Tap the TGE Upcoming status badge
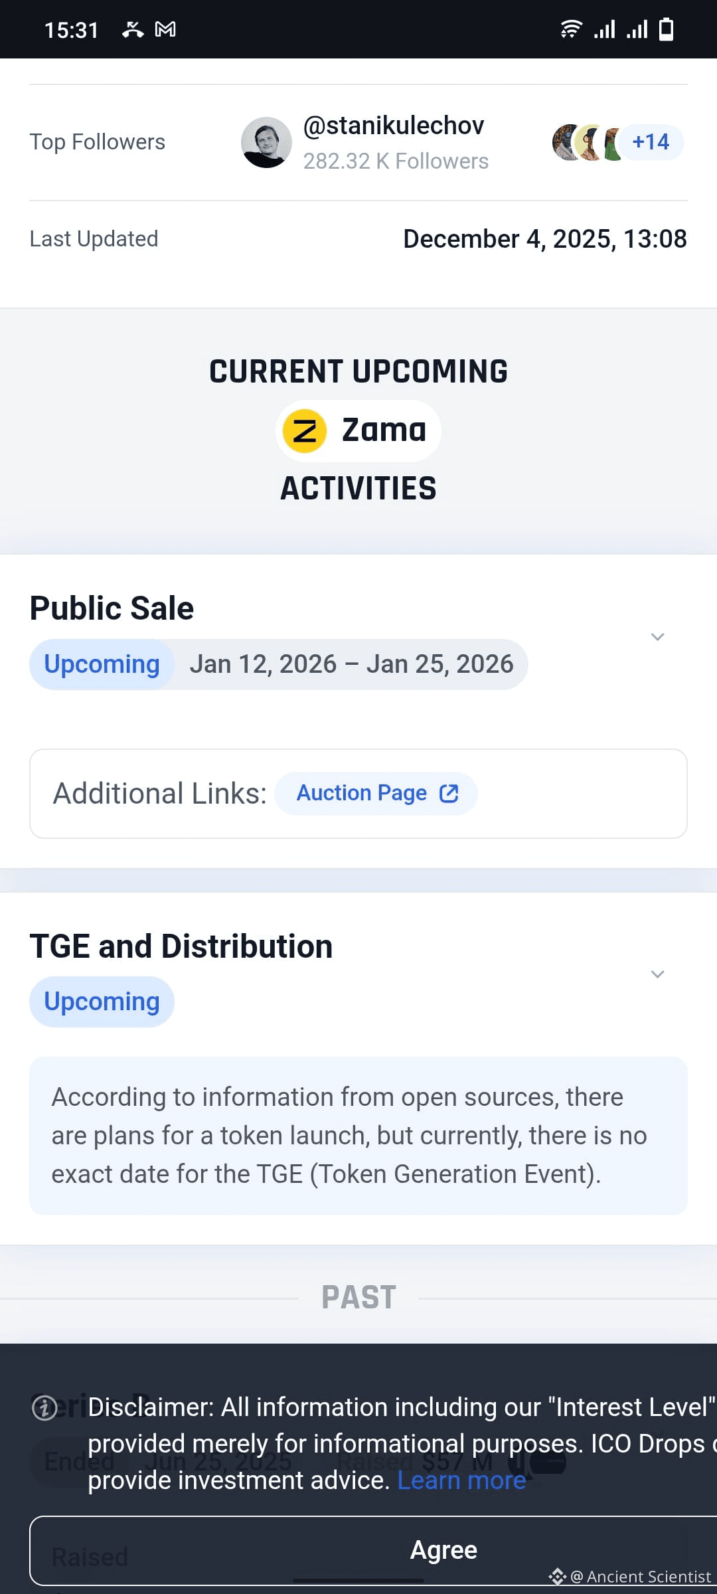Viewport: 717px width, 1594px height. click(102, 1002)
